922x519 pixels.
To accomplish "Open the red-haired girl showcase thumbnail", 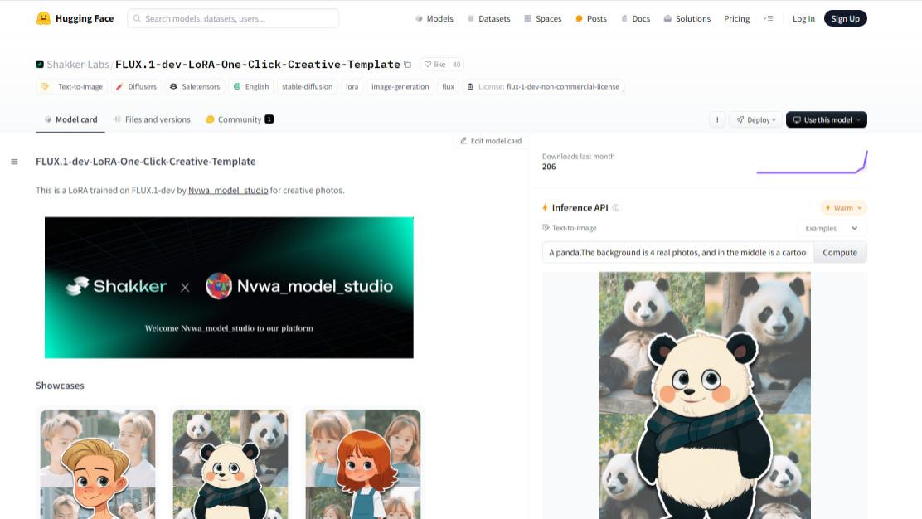I will [x=363, y=464].
